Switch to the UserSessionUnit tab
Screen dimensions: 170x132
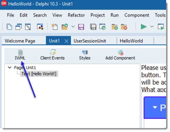(90, 41)
